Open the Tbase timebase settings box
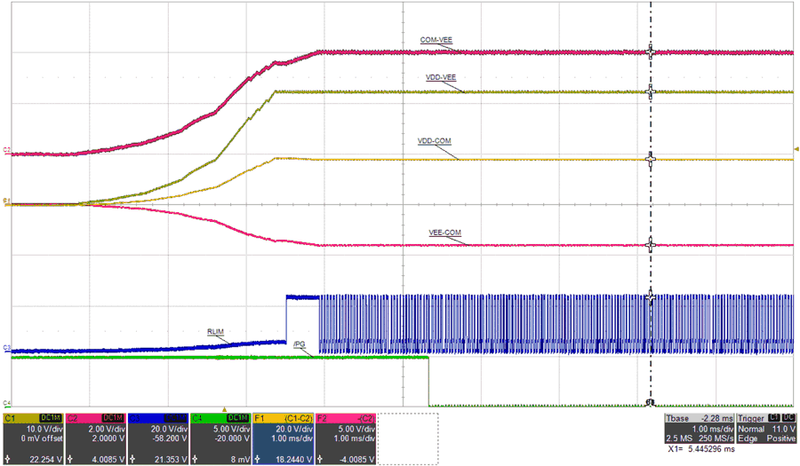Image resolution: width=800 pixels, height=466 pixels. (x=700, y=429)
